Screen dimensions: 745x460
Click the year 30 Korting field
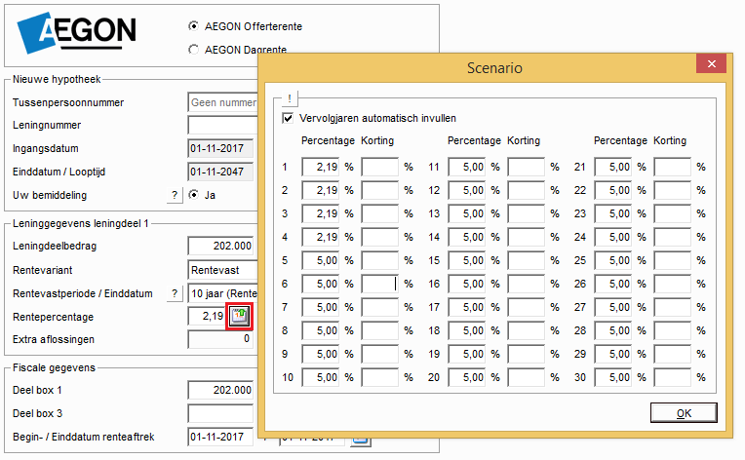[672, 377]
